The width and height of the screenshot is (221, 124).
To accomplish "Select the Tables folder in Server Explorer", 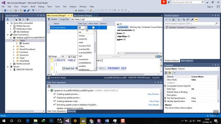I will pos(22,41).
